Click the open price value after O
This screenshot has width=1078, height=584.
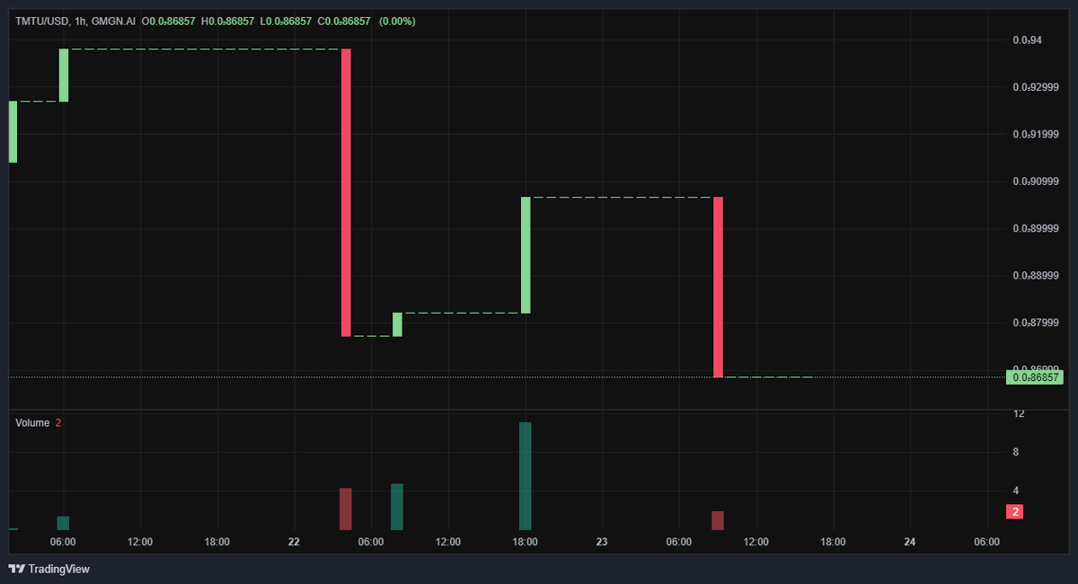tap(171, 20)
